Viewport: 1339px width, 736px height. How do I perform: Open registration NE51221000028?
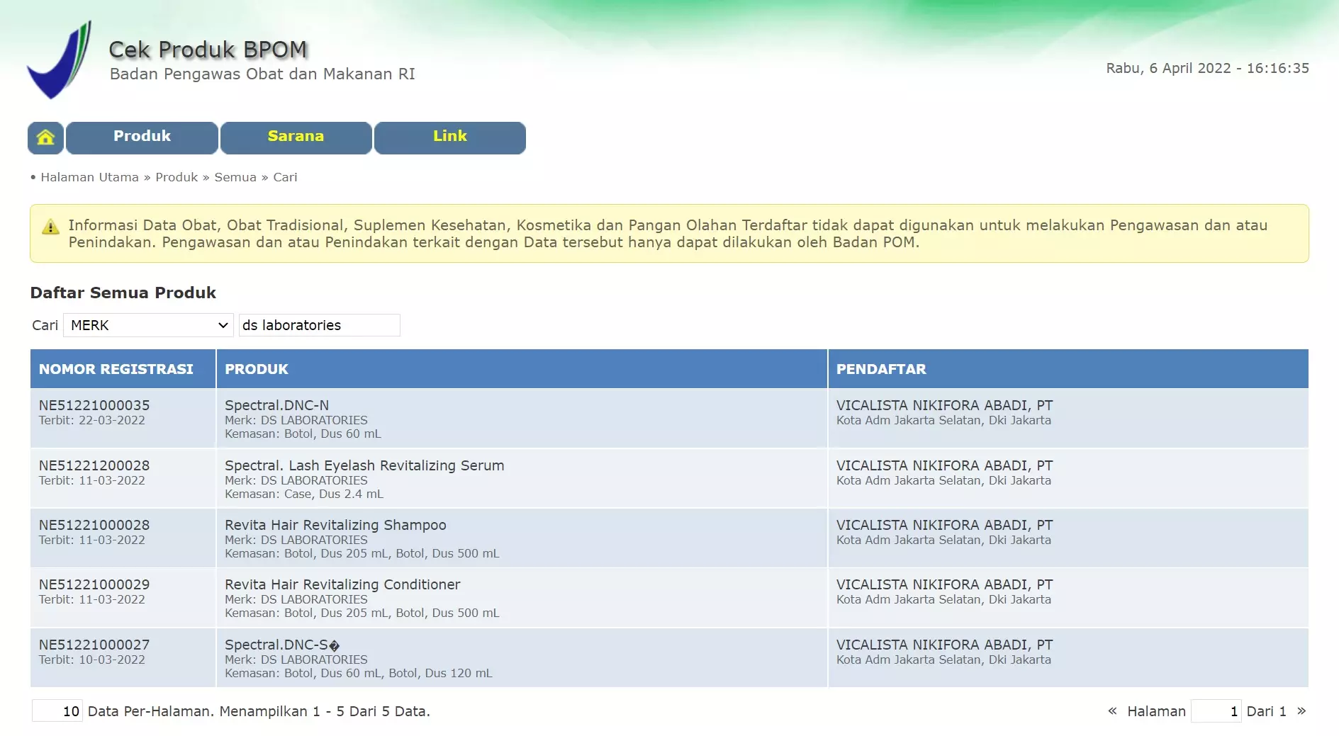click(94, 525)
